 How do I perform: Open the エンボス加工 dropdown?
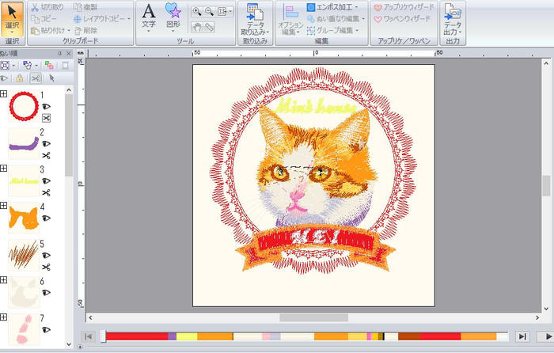(x=332, y=7)
